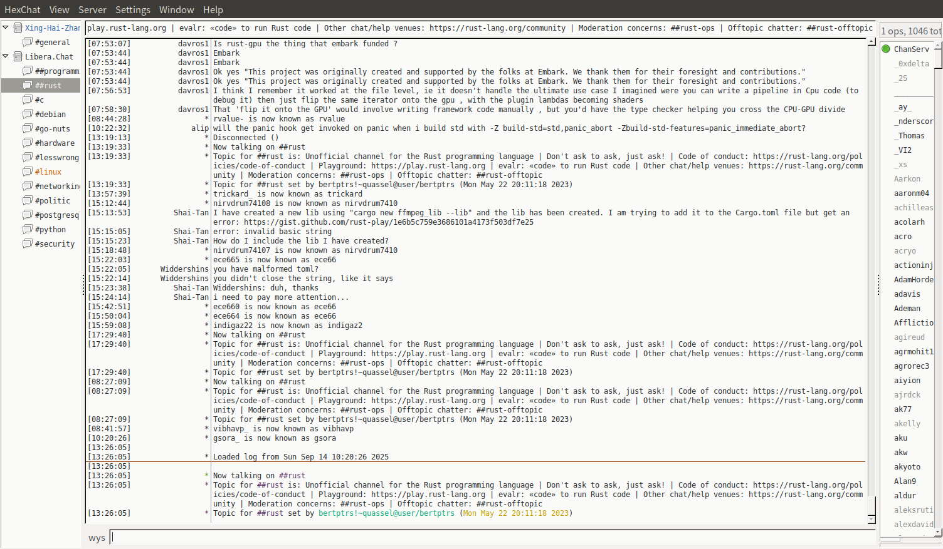
Task: Switch to the ##programming channel
Action: pyautogui.click(x=57, y=71)
